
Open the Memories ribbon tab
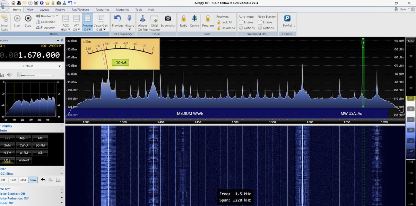pyautogui.click(x=122, y=10)
